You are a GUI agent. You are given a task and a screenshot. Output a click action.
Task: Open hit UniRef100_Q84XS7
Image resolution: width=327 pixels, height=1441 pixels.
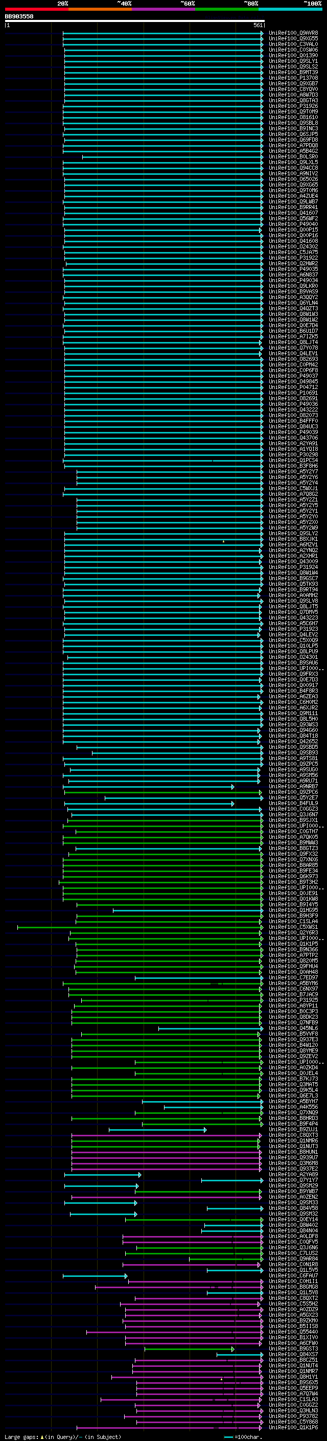[293, 1354]
